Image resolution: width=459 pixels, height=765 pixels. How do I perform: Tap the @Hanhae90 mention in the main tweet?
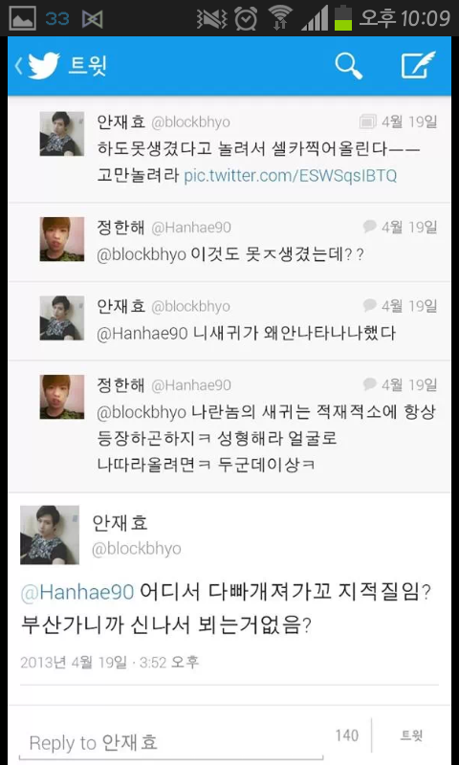click(x=77, y=592)
